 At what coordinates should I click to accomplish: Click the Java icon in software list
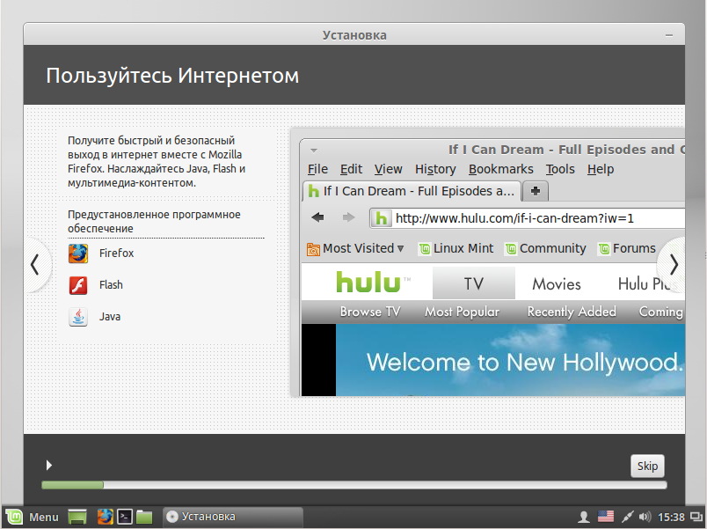[78, 317]
